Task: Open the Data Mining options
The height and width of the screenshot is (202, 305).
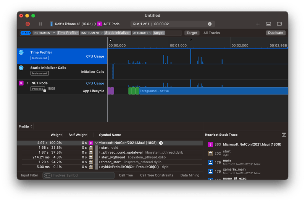Action: (x=190, y=175)
